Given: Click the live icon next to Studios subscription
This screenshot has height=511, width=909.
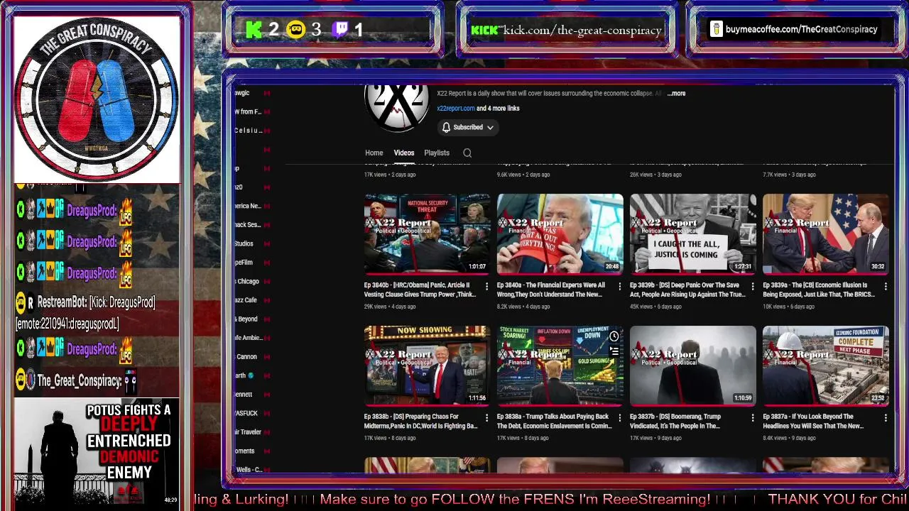Looking at the screenshot, I should 267,243.
